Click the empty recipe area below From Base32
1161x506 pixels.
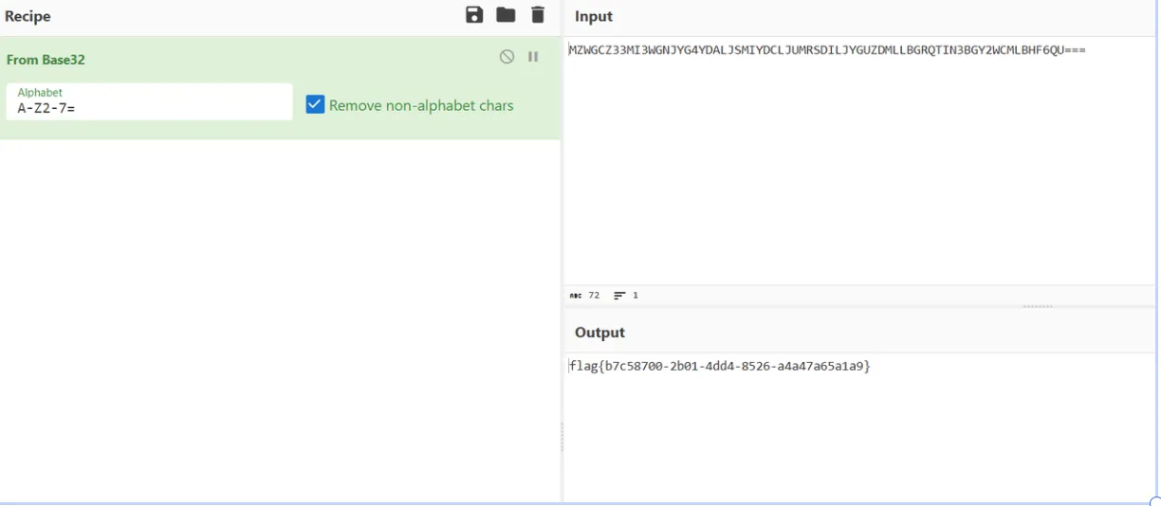[x=280, y=313]
